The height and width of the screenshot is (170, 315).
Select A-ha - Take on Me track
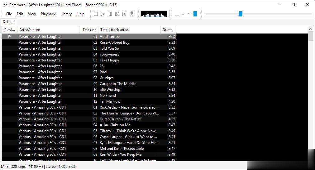[89, 125]
